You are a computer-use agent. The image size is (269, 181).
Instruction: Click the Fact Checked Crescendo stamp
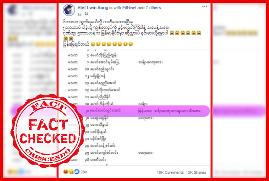48,131
